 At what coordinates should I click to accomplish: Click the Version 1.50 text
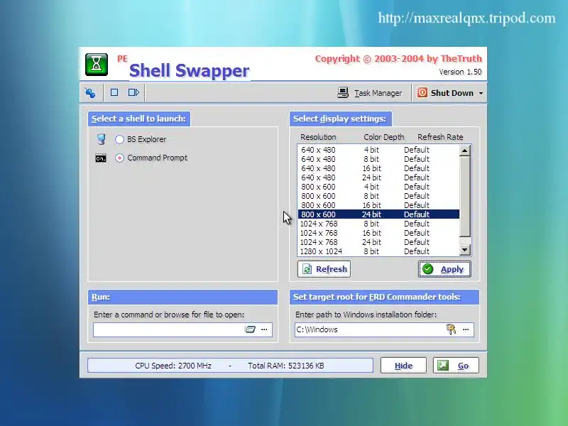pyautogui.click(x=460, y=72)
